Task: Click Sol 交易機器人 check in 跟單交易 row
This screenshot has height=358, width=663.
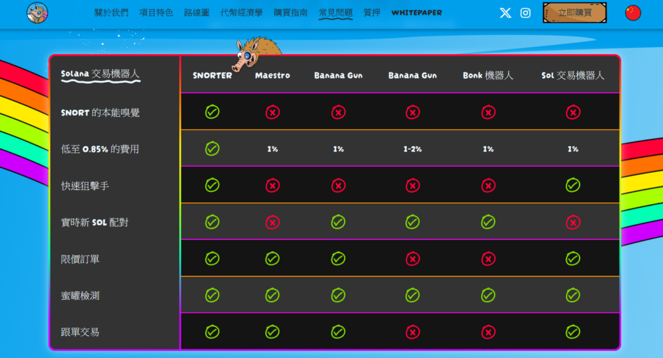Action: point(573,332)
